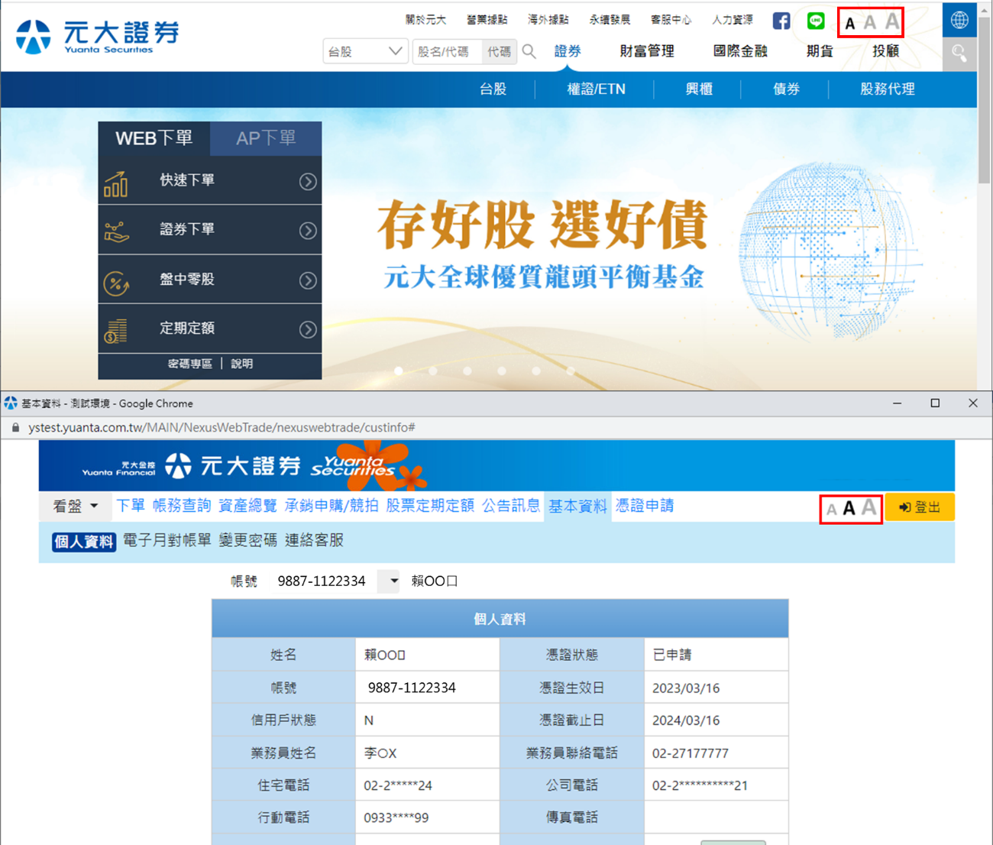This screenshot has height=845, width=993.
Task: Click the 代碼 button in search box
Action: [499, 51]
